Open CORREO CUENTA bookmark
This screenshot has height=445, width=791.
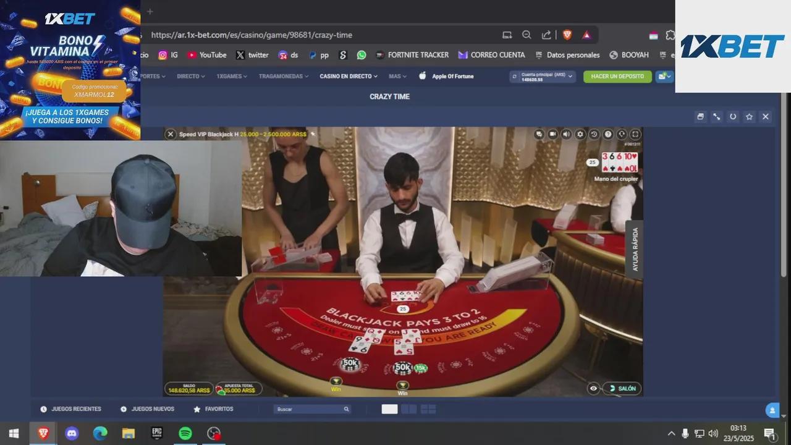(x=492, y=55)
